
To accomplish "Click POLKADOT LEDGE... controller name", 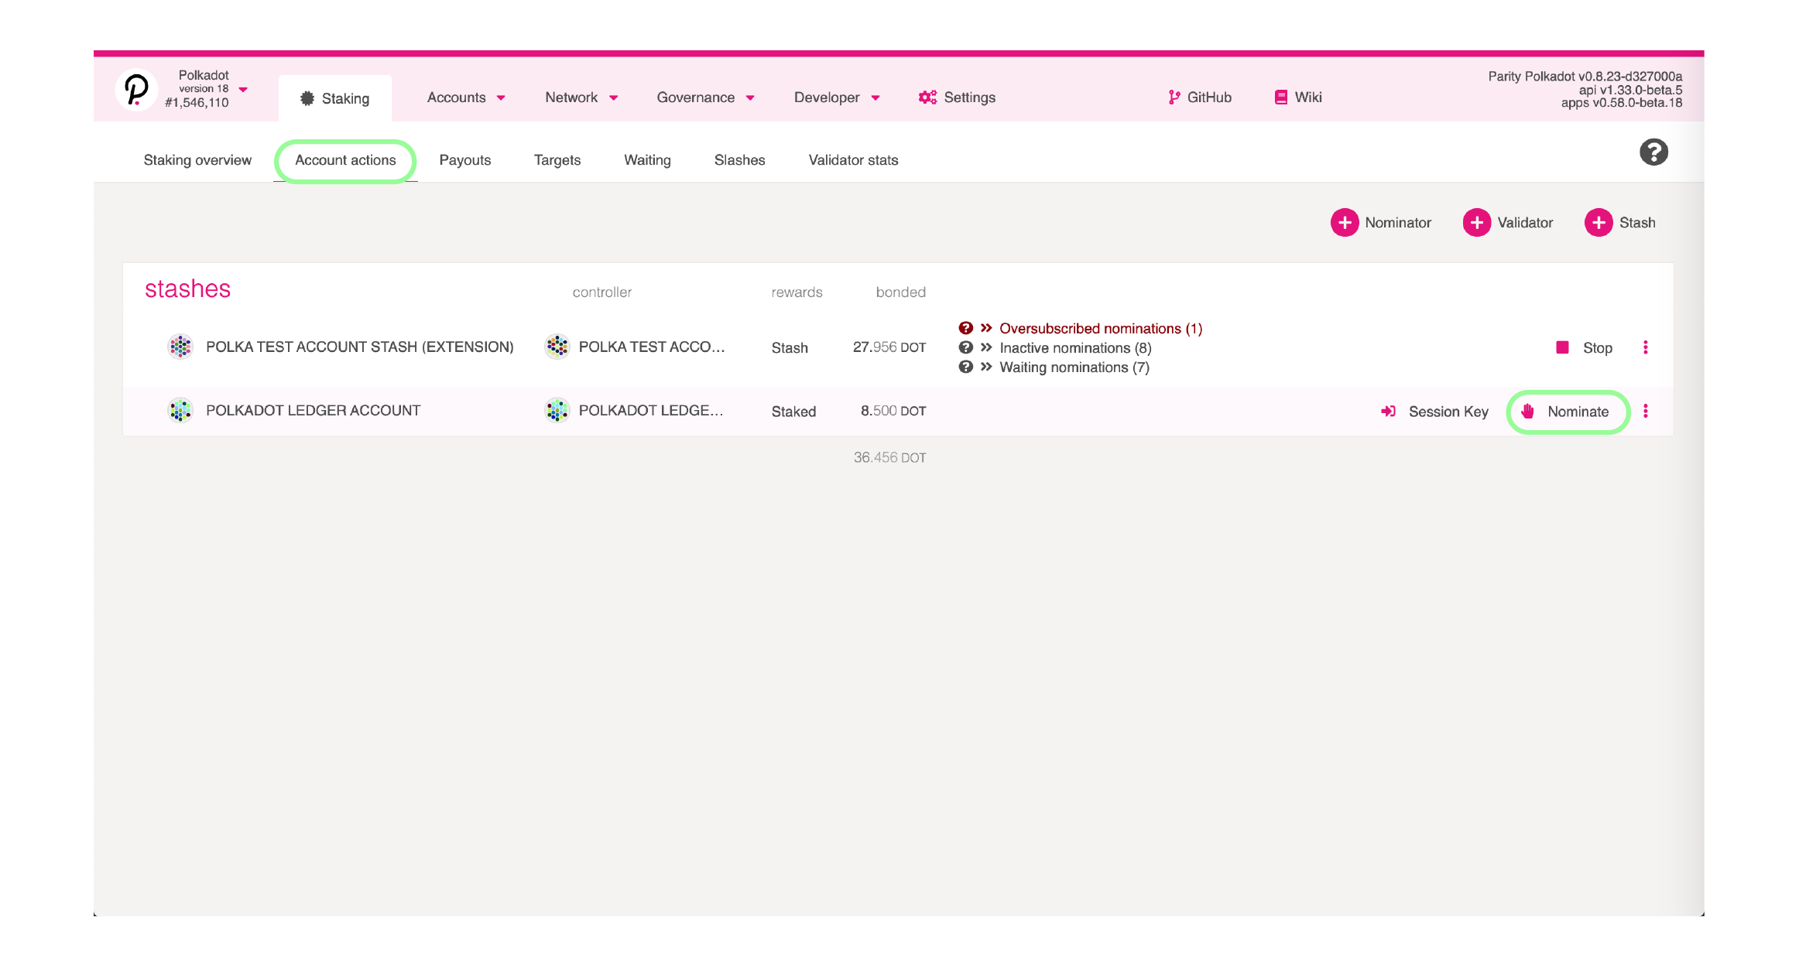I will click(651, 411).
